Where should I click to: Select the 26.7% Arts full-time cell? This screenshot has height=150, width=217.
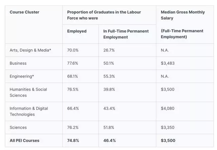109,50
